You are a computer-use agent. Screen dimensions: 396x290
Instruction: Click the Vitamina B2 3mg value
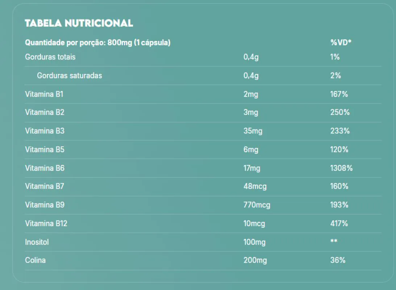251,113
